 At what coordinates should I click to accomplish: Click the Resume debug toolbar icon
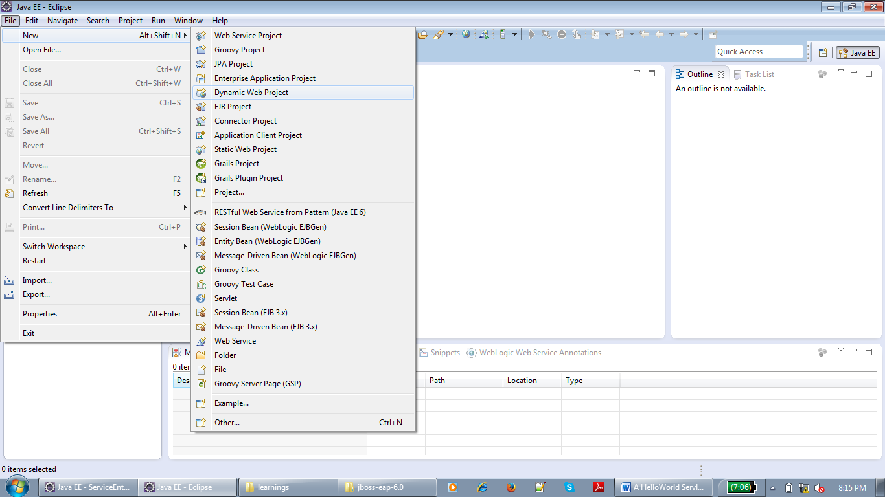click(531, 34)
